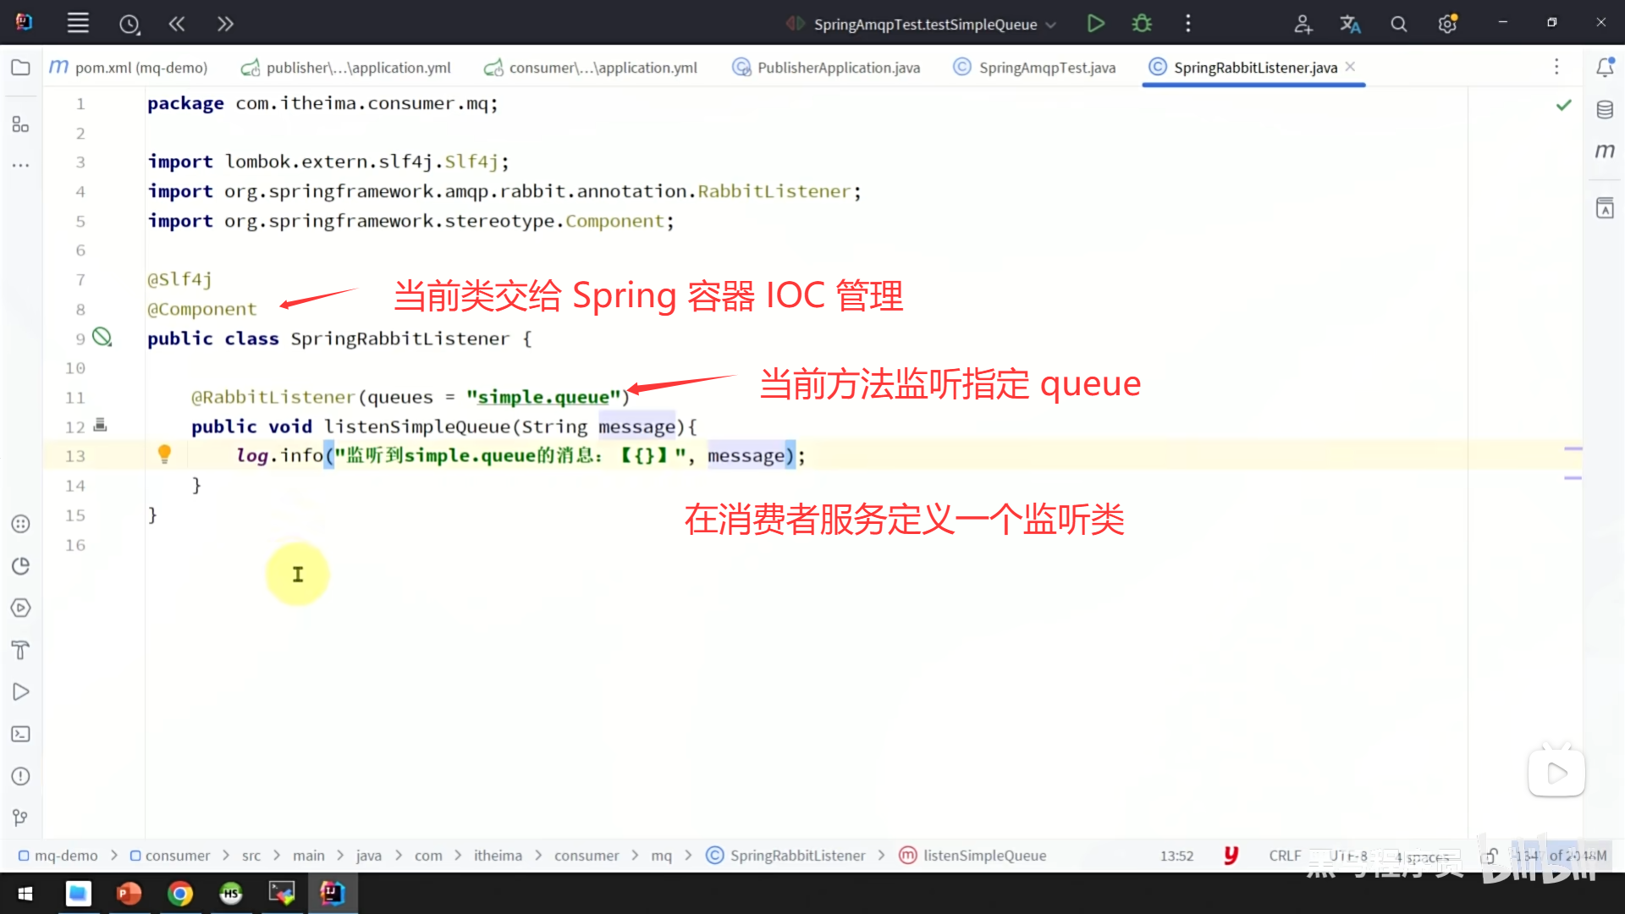Screen dimensions: 1625x914
Task: Open the Database tool window
Action: [x=1605, y=110]
